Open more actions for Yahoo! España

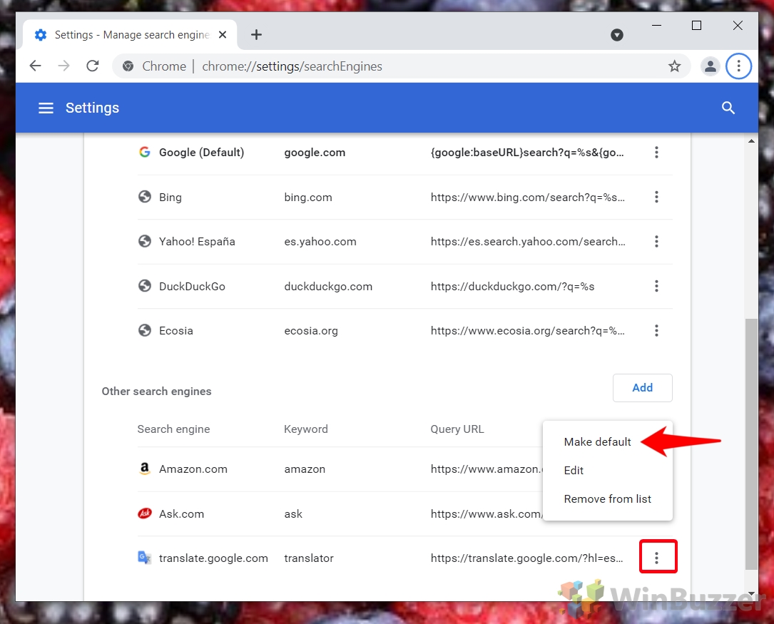pyautogui.click(x=656, y=241)
